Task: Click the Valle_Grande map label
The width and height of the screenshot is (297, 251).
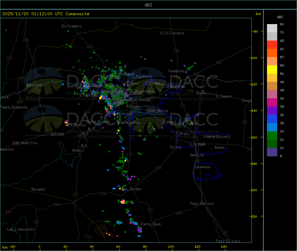Action: [x=98, y=122]
